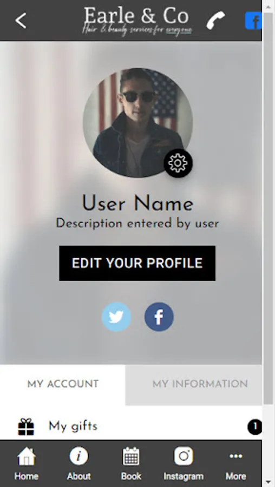The height and width of the screenshot is (487, 275).
Task: Click the Earle & Co logo
Action: 137,21
